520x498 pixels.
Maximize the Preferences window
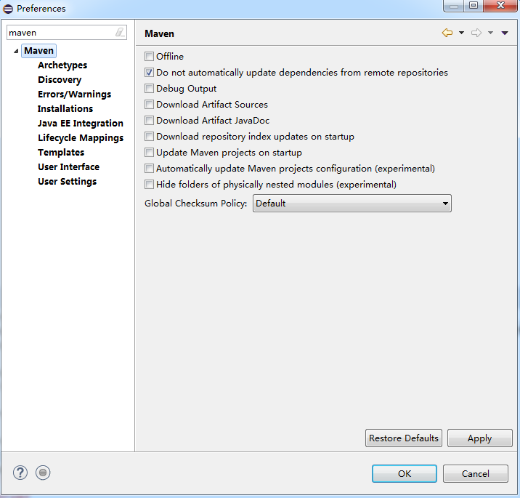coord(474,6)
